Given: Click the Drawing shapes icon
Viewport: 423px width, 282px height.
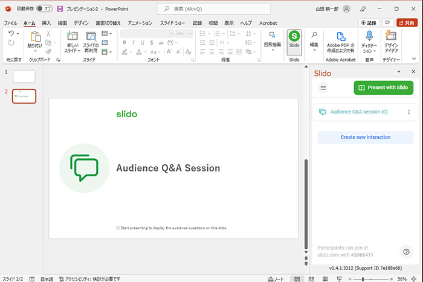Looking at the screenshot, I should [273, 35].
